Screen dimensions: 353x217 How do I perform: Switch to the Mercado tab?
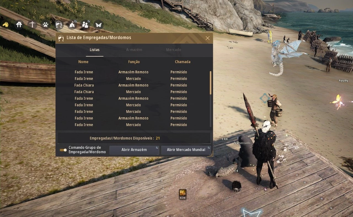173,50
